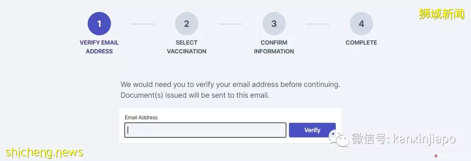Image resolution: width=471 pixels, height=161 pixels.
Task: Go to the Select Vaccination step label
Action: coord(187,47)
